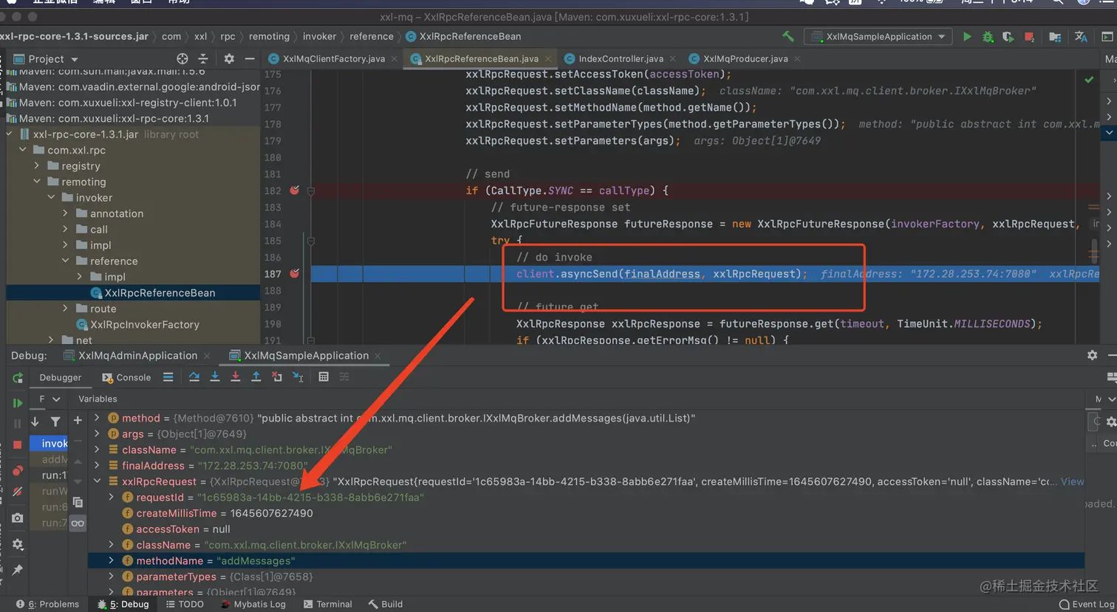This screenshot has width=1117, height=612.
Task: Click the Rerun debug session icon
Action: click(18, 378)
